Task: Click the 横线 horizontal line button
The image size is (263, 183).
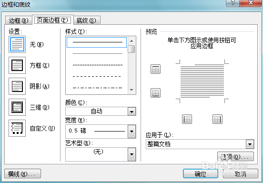Action: click(22, 173)
